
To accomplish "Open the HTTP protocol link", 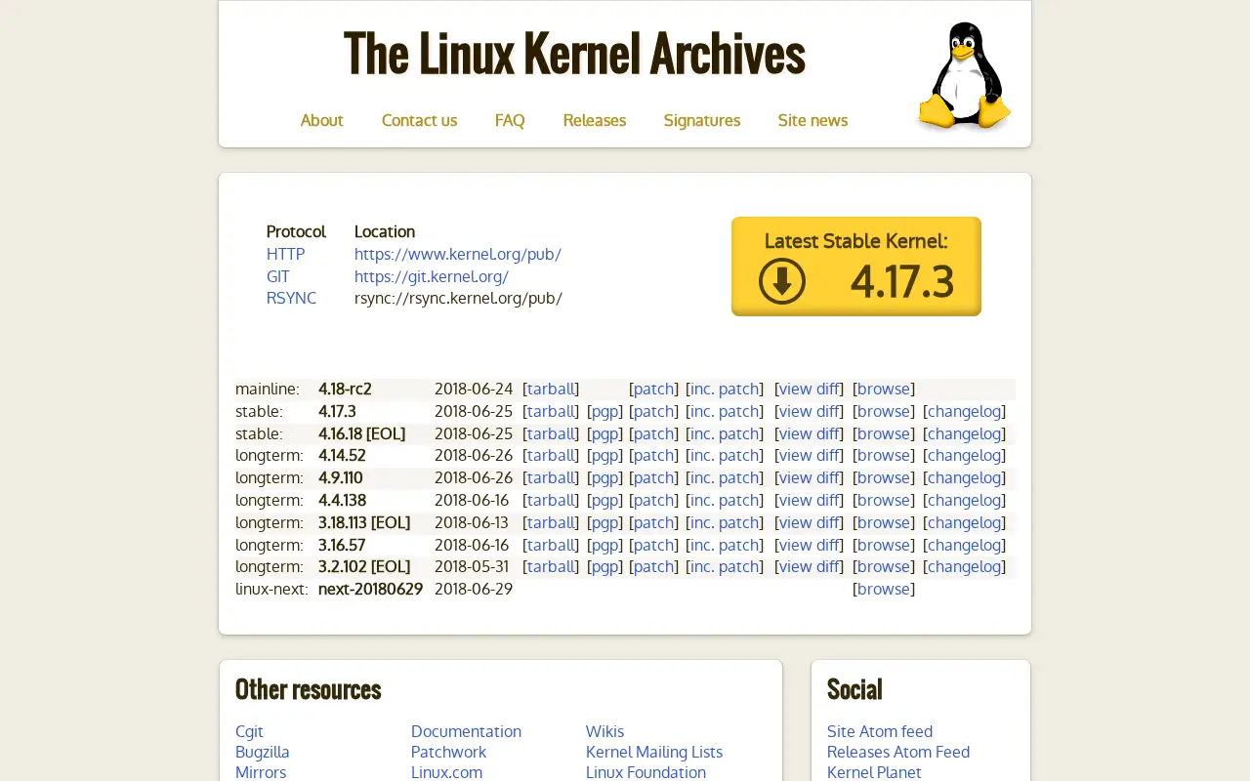I will tap(285, 254).
